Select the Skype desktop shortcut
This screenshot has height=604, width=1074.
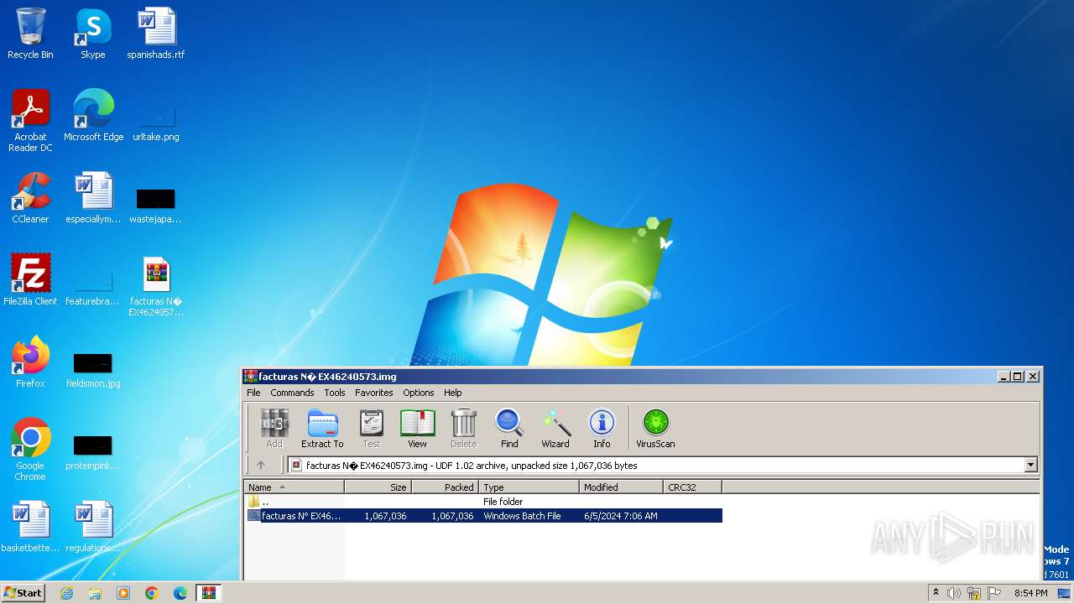[x=93, y=34]
